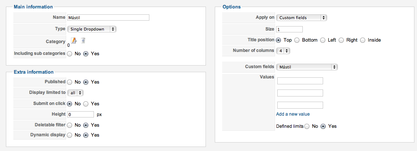Choose Inside for title position
Viewport: 417px width, 151px height.
363,40
